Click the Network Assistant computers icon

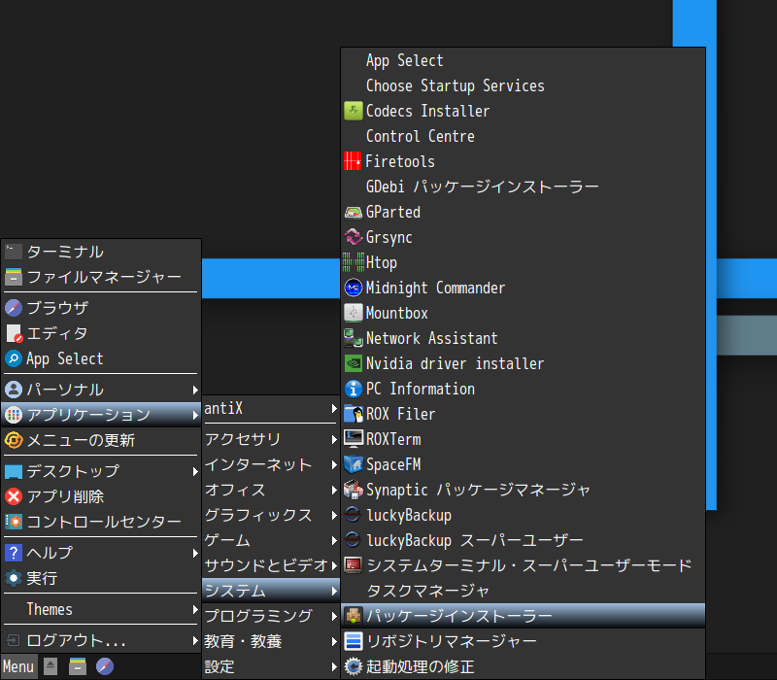tap(353, 338)
